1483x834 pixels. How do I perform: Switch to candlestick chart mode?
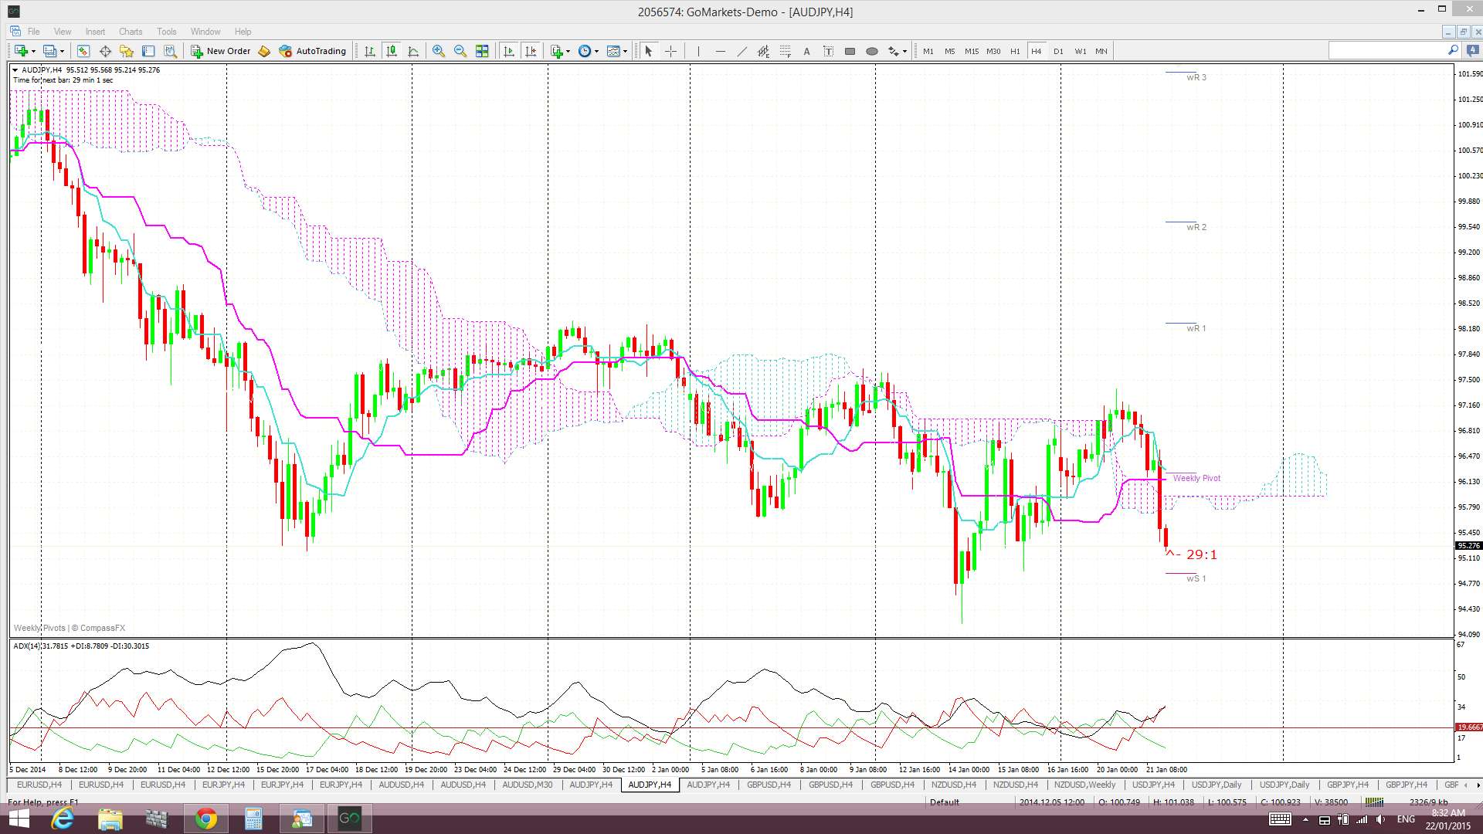[x=392, y=51]
